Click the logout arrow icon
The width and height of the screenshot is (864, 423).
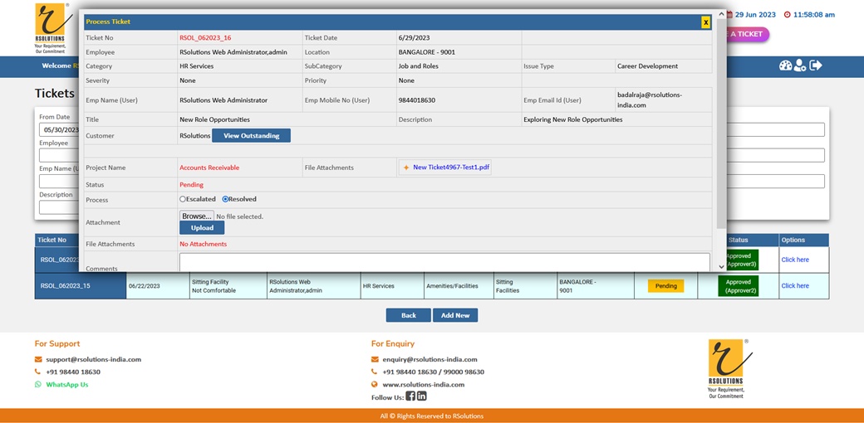point(816,66)
